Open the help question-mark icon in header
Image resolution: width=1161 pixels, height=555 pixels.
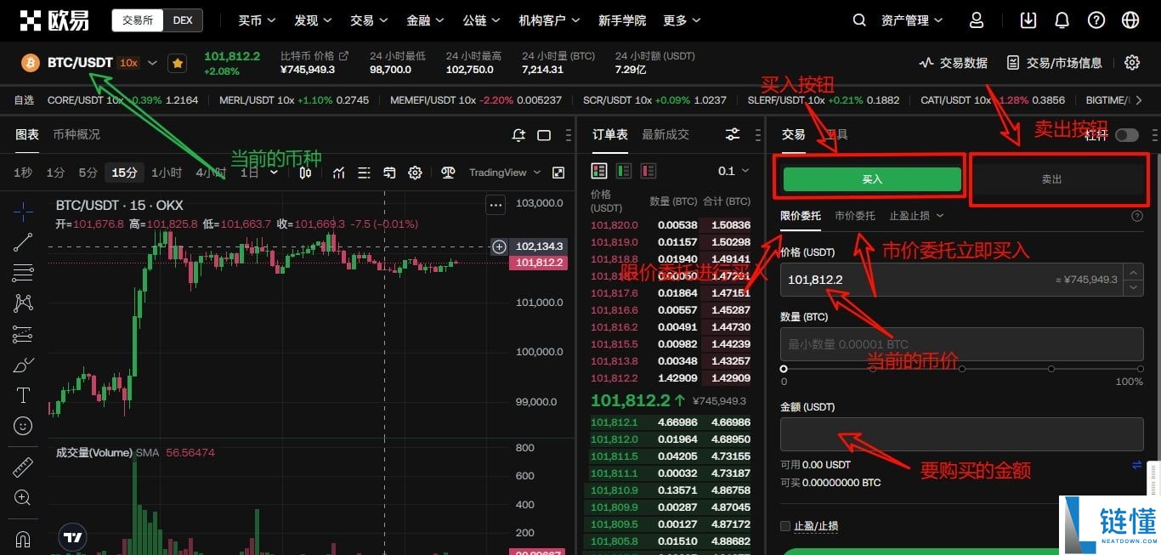pos(1096,20)
